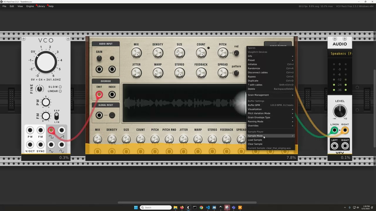Push the round GLOBAL RESET button
Screen dimensions: 376x211
[x=112, y=115]
